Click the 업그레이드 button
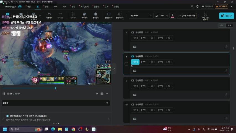Image resolution: width=236 pixels, height=133 pixels. (x=221, y=6)
